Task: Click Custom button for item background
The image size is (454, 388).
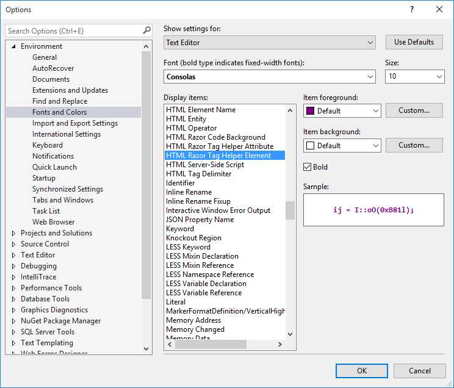Action: 414,145
